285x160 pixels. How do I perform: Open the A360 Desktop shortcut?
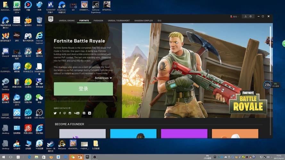(x=5, y=84)
